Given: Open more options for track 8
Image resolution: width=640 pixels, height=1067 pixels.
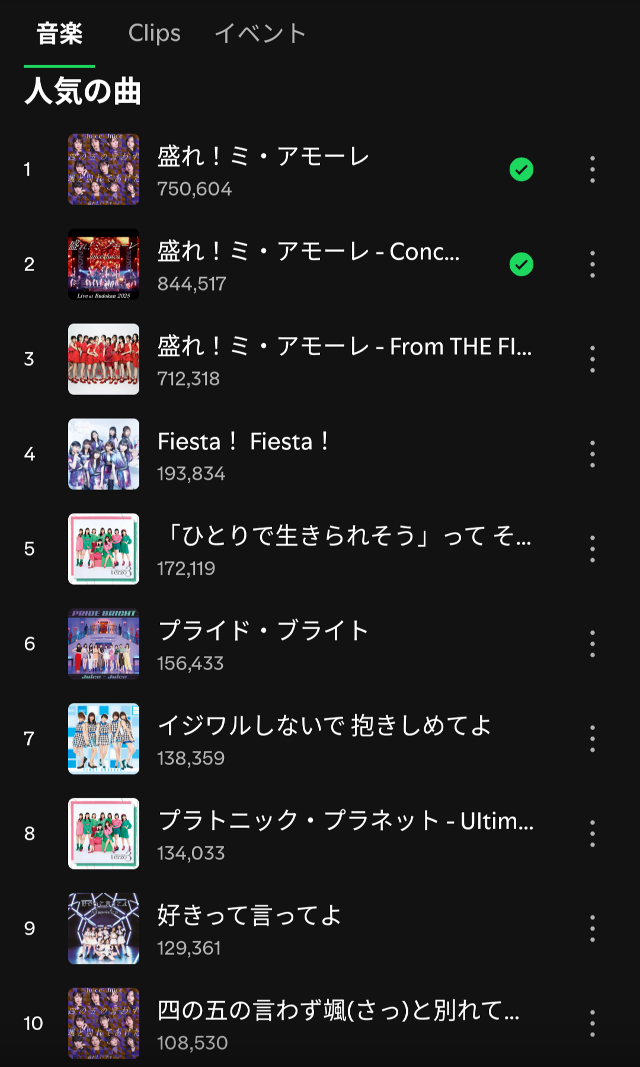Looking at the screenshot, I should click(x=592, y=833).
